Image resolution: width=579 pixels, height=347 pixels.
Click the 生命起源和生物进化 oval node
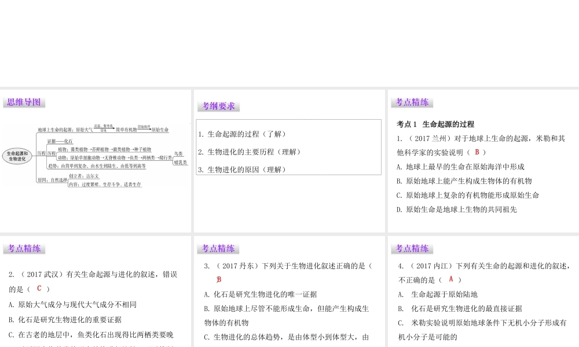(x=17, y=156)
